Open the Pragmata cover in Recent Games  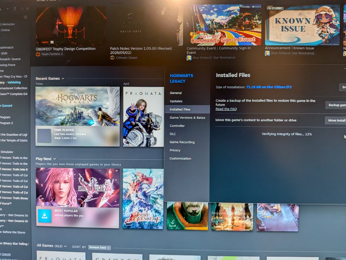(x=143, y=117)
